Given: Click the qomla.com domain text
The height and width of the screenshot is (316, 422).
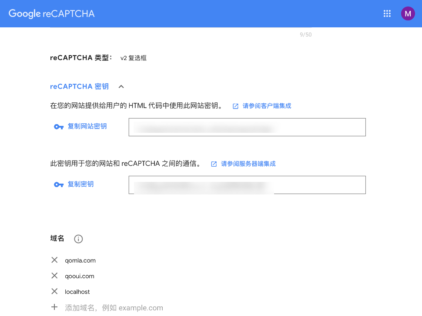Looking at the screenshot, I should [x=80, y=260].
